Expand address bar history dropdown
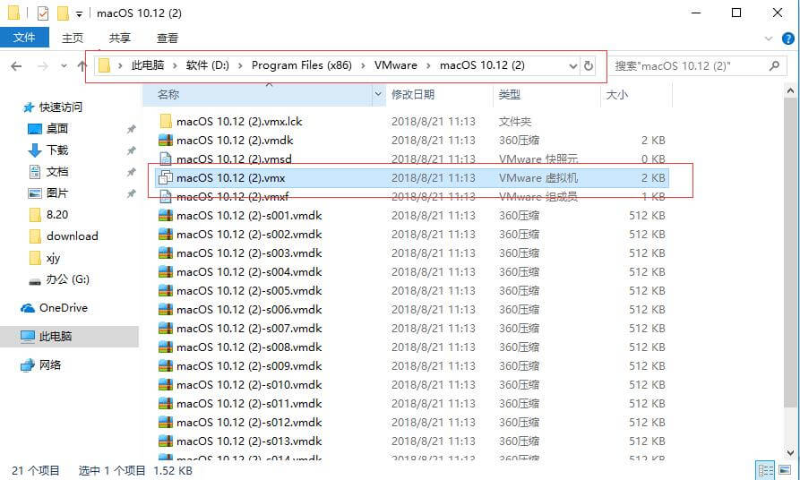 tap(573, 65)
